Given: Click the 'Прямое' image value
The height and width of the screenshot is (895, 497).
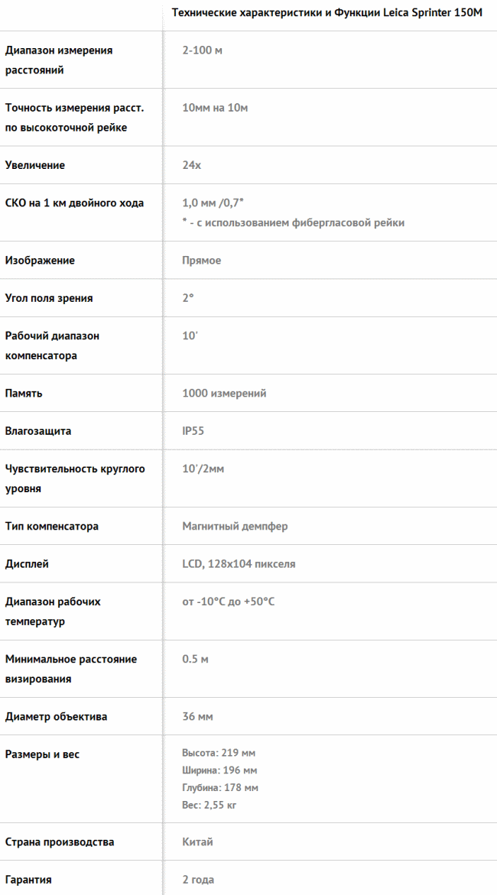Looking at the screenshot, I should pos(202,261).
